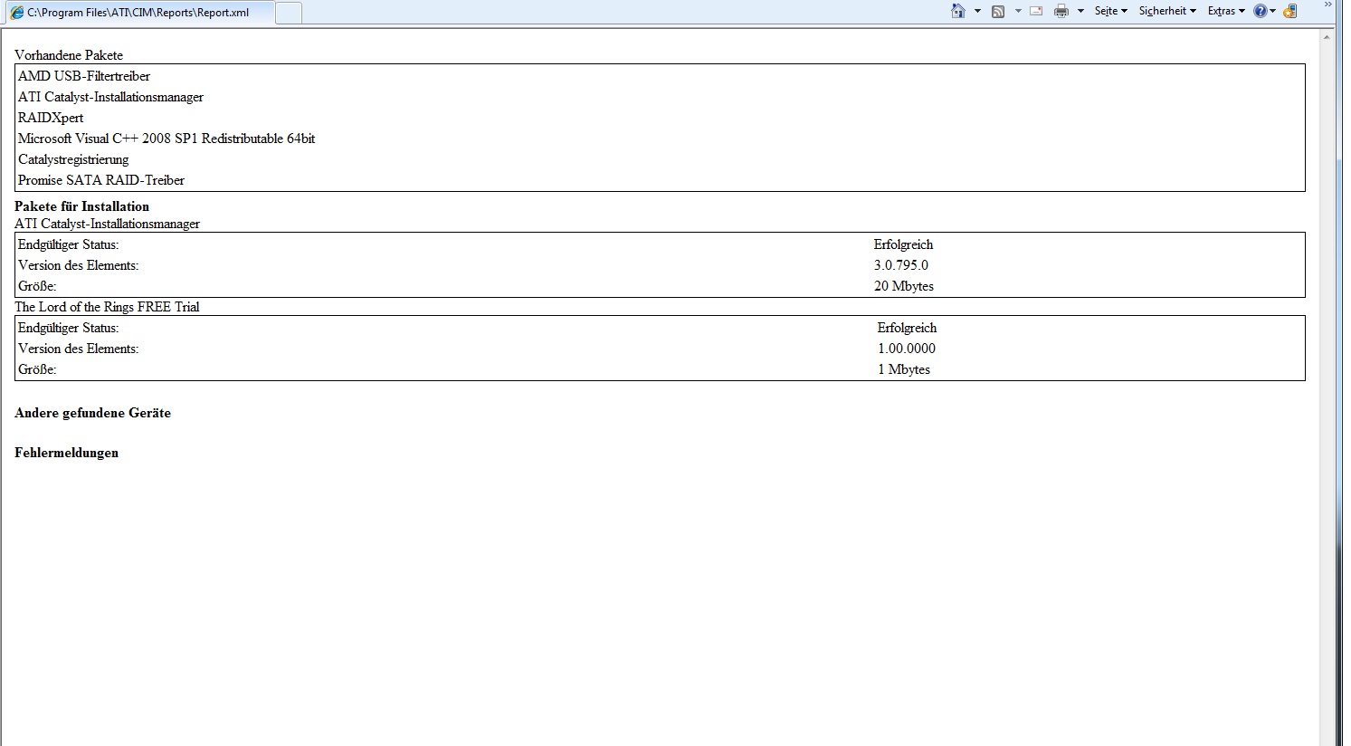The width and height of the screenshot is (1351, 746).
Task: Open the feeds dropdown arrow
Action: click(x=1018, y=11)
